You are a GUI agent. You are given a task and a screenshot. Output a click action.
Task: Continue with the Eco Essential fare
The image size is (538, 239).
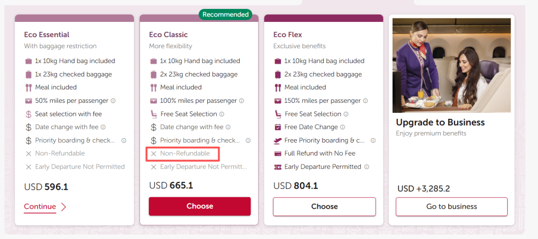click(40, 207)
